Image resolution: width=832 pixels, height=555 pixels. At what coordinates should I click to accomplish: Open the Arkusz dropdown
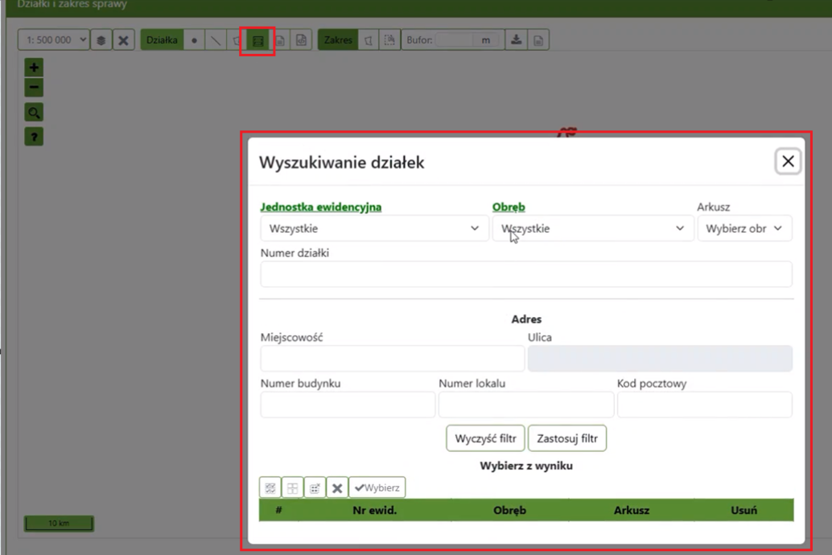coord(744,228)
